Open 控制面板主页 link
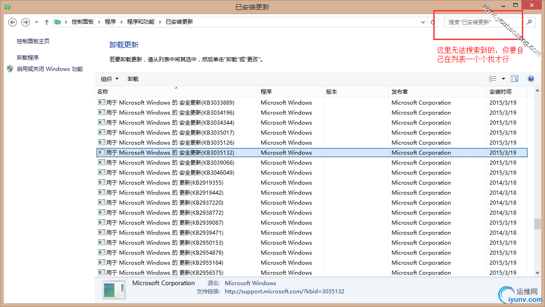The width and height of the screenshot is (545, 307). click(33, 41)
